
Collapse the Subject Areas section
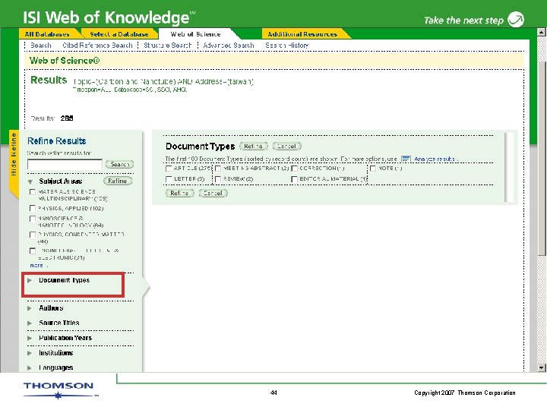tap(30, 181)
